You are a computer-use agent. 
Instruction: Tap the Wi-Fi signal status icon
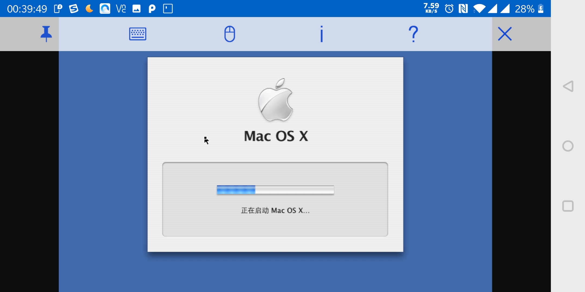[479, 9]
